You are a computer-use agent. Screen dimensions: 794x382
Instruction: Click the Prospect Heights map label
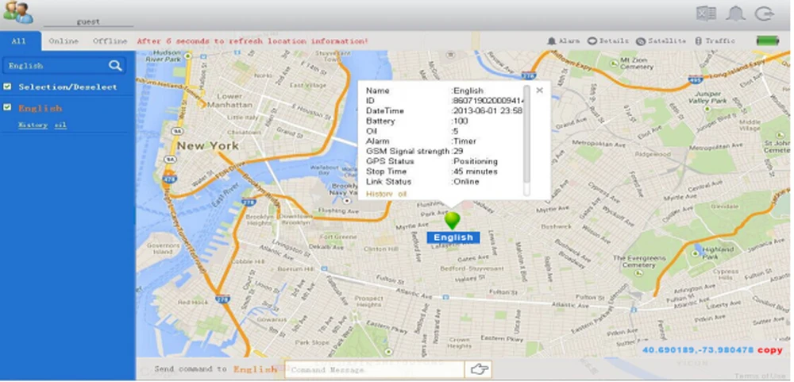(x=368, y=302)
